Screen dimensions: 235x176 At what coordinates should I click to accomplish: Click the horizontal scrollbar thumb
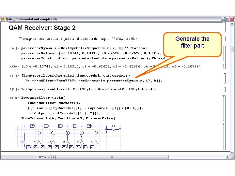pos(112,157)
